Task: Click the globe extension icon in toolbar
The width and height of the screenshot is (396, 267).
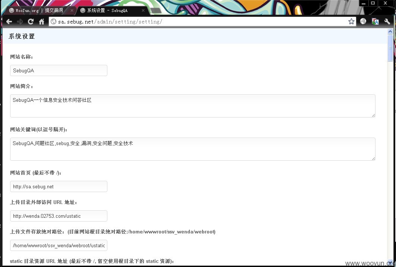Action: point(363,22)
